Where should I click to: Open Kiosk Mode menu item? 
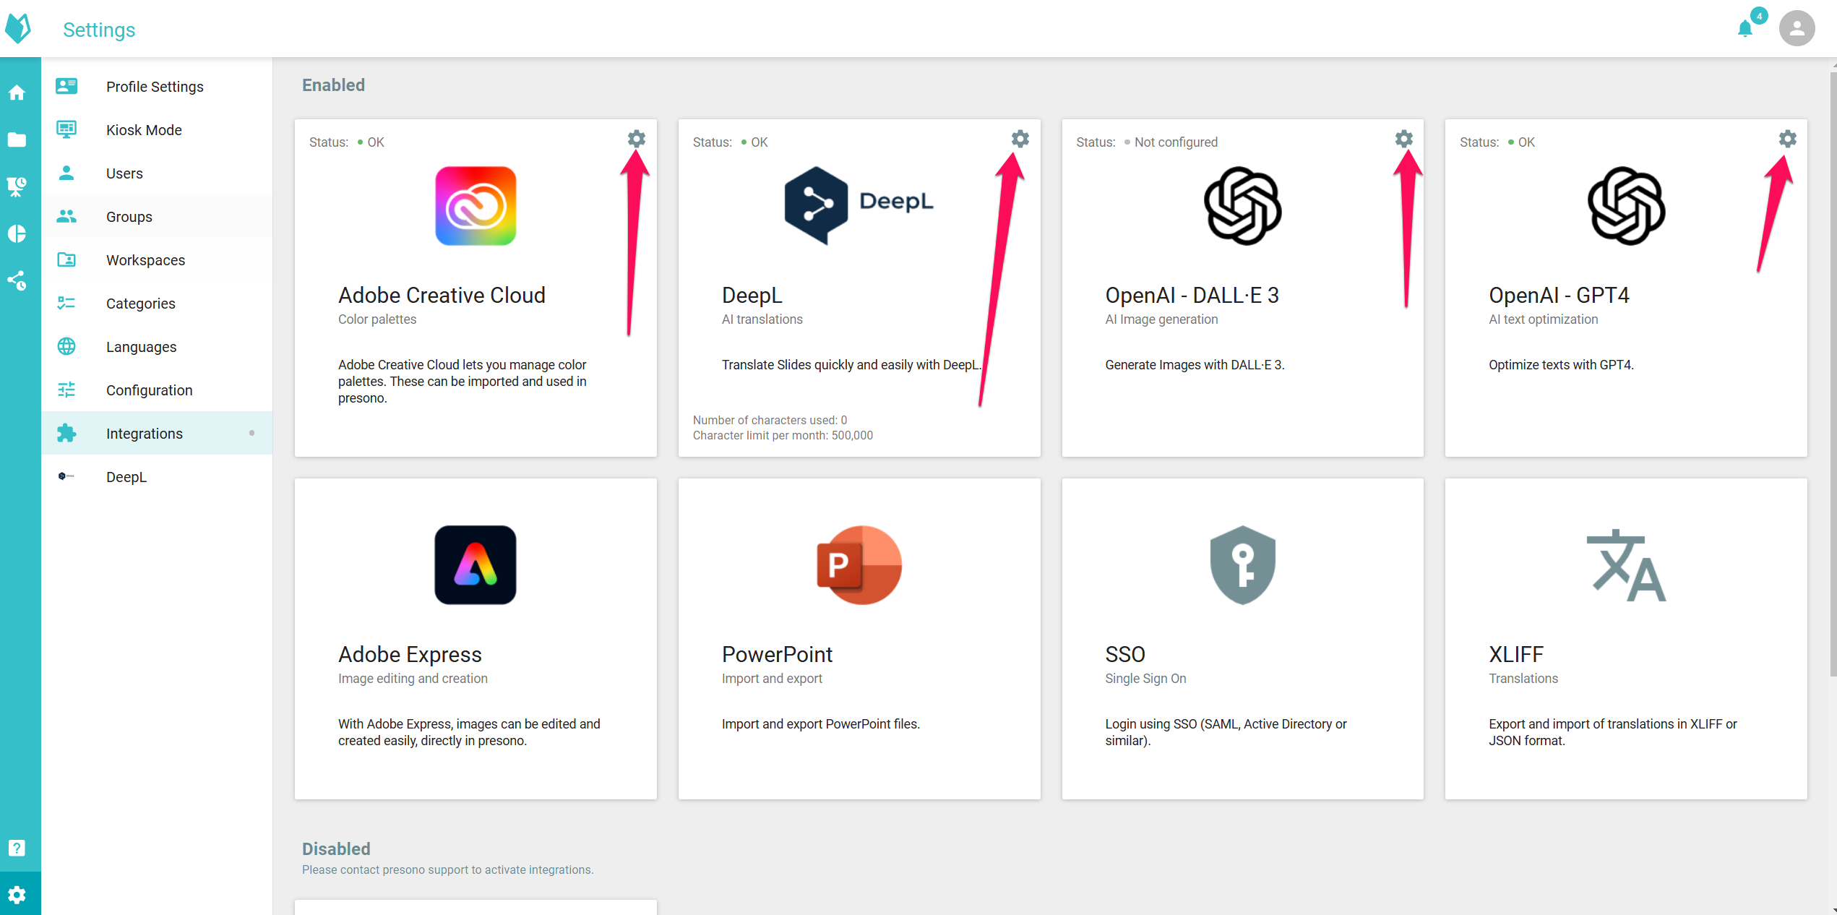coord(157,129)
